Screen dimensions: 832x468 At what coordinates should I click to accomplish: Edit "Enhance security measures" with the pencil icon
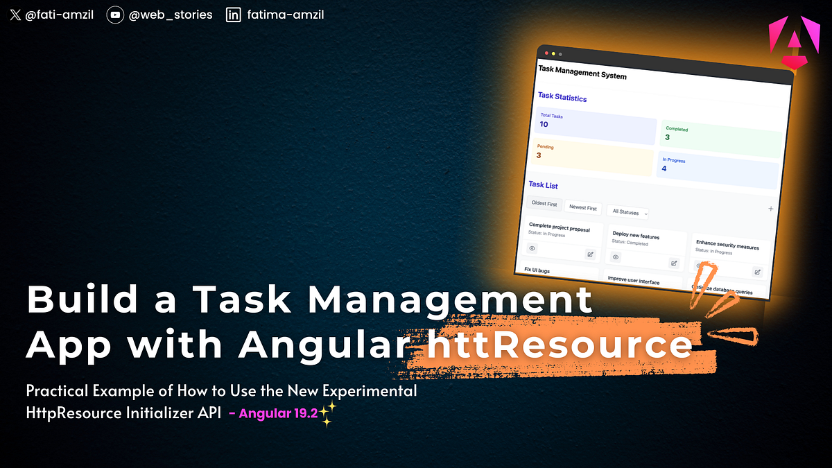coord(758,272)
